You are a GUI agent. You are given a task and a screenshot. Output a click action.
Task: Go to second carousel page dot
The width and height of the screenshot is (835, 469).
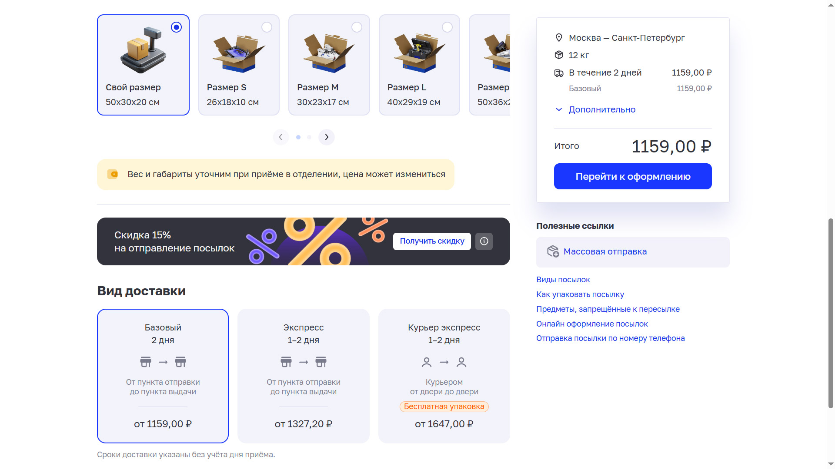coord(309,137)
